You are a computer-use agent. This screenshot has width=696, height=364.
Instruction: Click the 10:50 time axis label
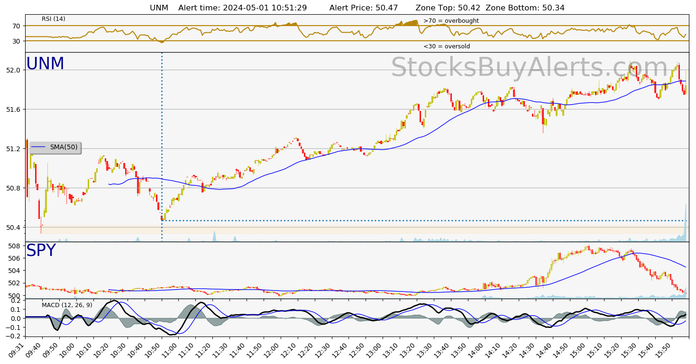[153, 349]
